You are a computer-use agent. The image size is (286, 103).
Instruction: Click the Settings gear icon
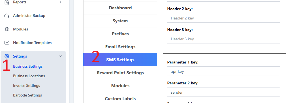7,56
